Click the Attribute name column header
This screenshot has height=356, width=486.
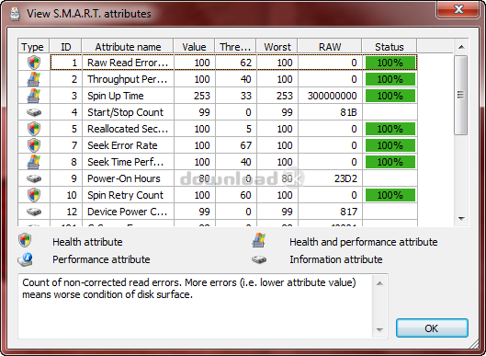point(128,47)
